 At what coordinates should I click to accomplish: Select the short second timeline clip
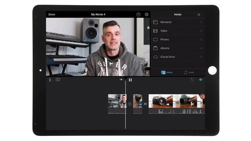[138, 104]
